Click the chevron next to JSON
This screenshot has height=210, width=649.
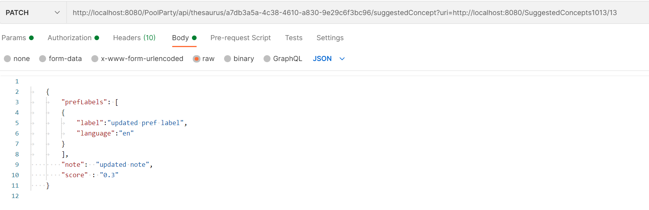click(342, 59)
